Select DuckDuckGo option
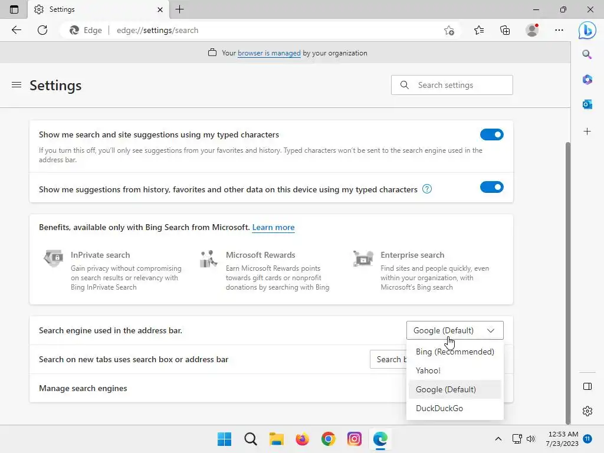 455,408
